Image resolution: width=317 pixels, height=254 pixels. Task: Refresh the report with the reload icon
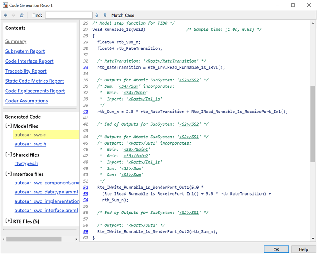[22, 15]
